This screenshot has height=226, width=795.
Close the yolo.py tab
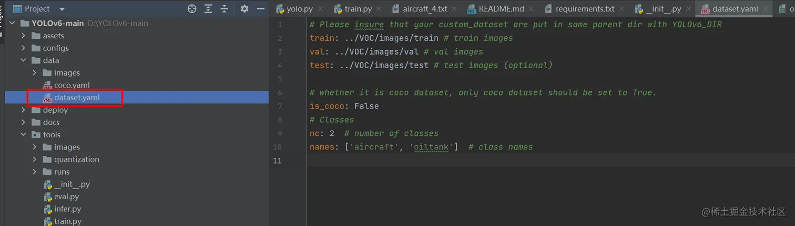(x=320, y=9)
